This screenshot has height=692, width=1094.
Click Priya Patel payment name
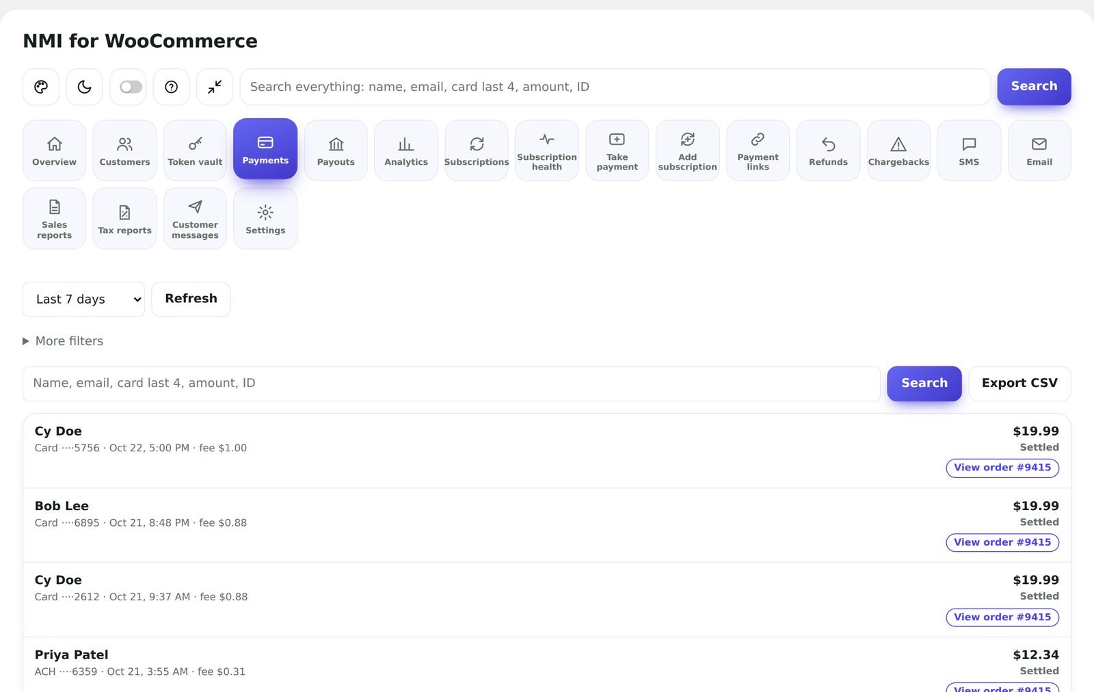click(71, 655)
